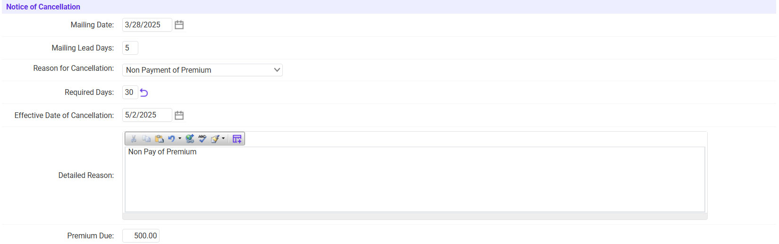
Task: Open the Reason for Cancellation dropdown
Action: (x=202, y=70)
